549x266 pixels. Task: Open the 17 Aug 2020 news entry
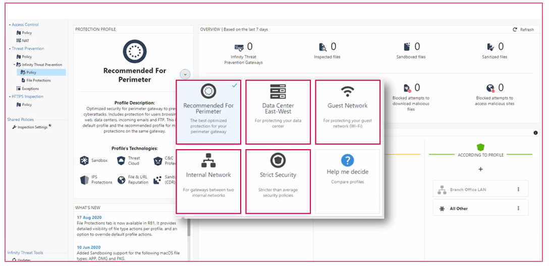89,218
